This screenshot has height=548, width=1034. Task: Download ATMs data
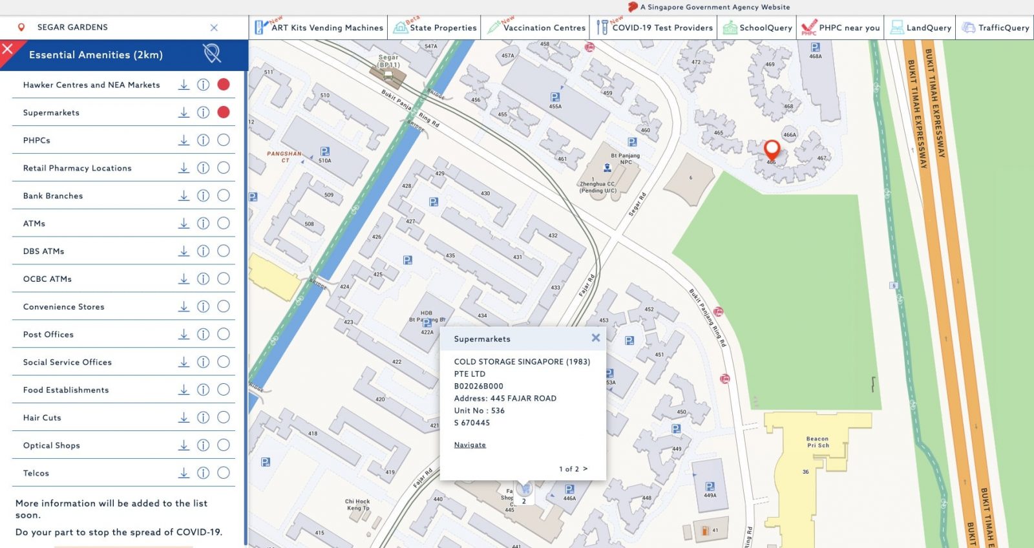point(184,224)
